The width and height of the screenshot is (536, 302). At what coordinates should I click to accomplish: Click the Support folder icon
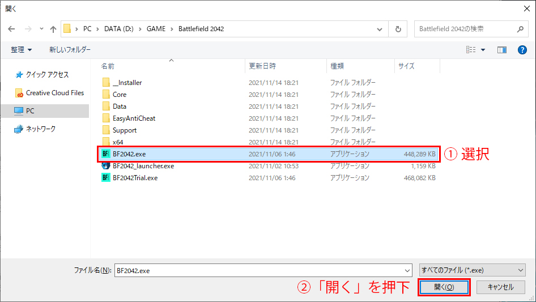tap(106, 130)
